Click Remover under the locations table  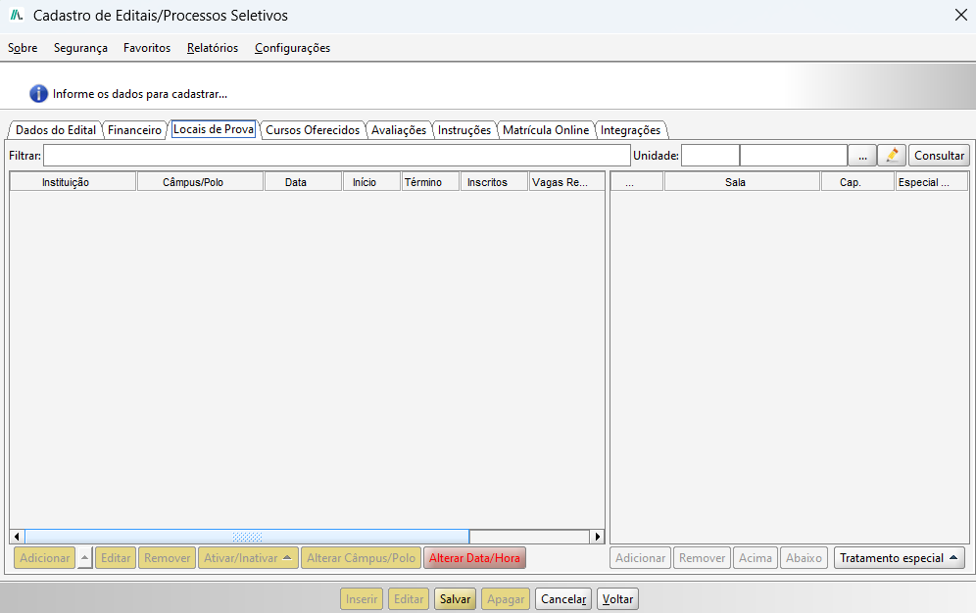168,557
